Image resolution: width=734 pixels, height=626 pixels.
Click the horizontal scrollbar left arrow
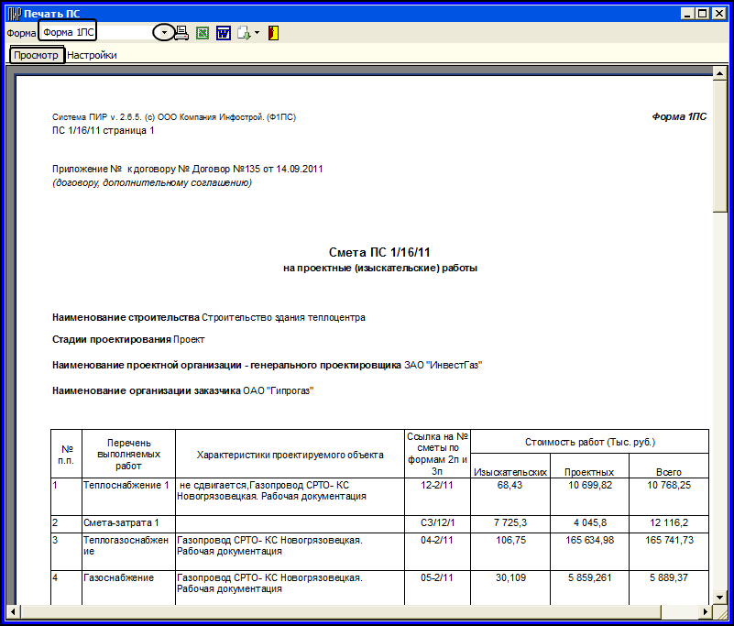click(x=12, y=611)
